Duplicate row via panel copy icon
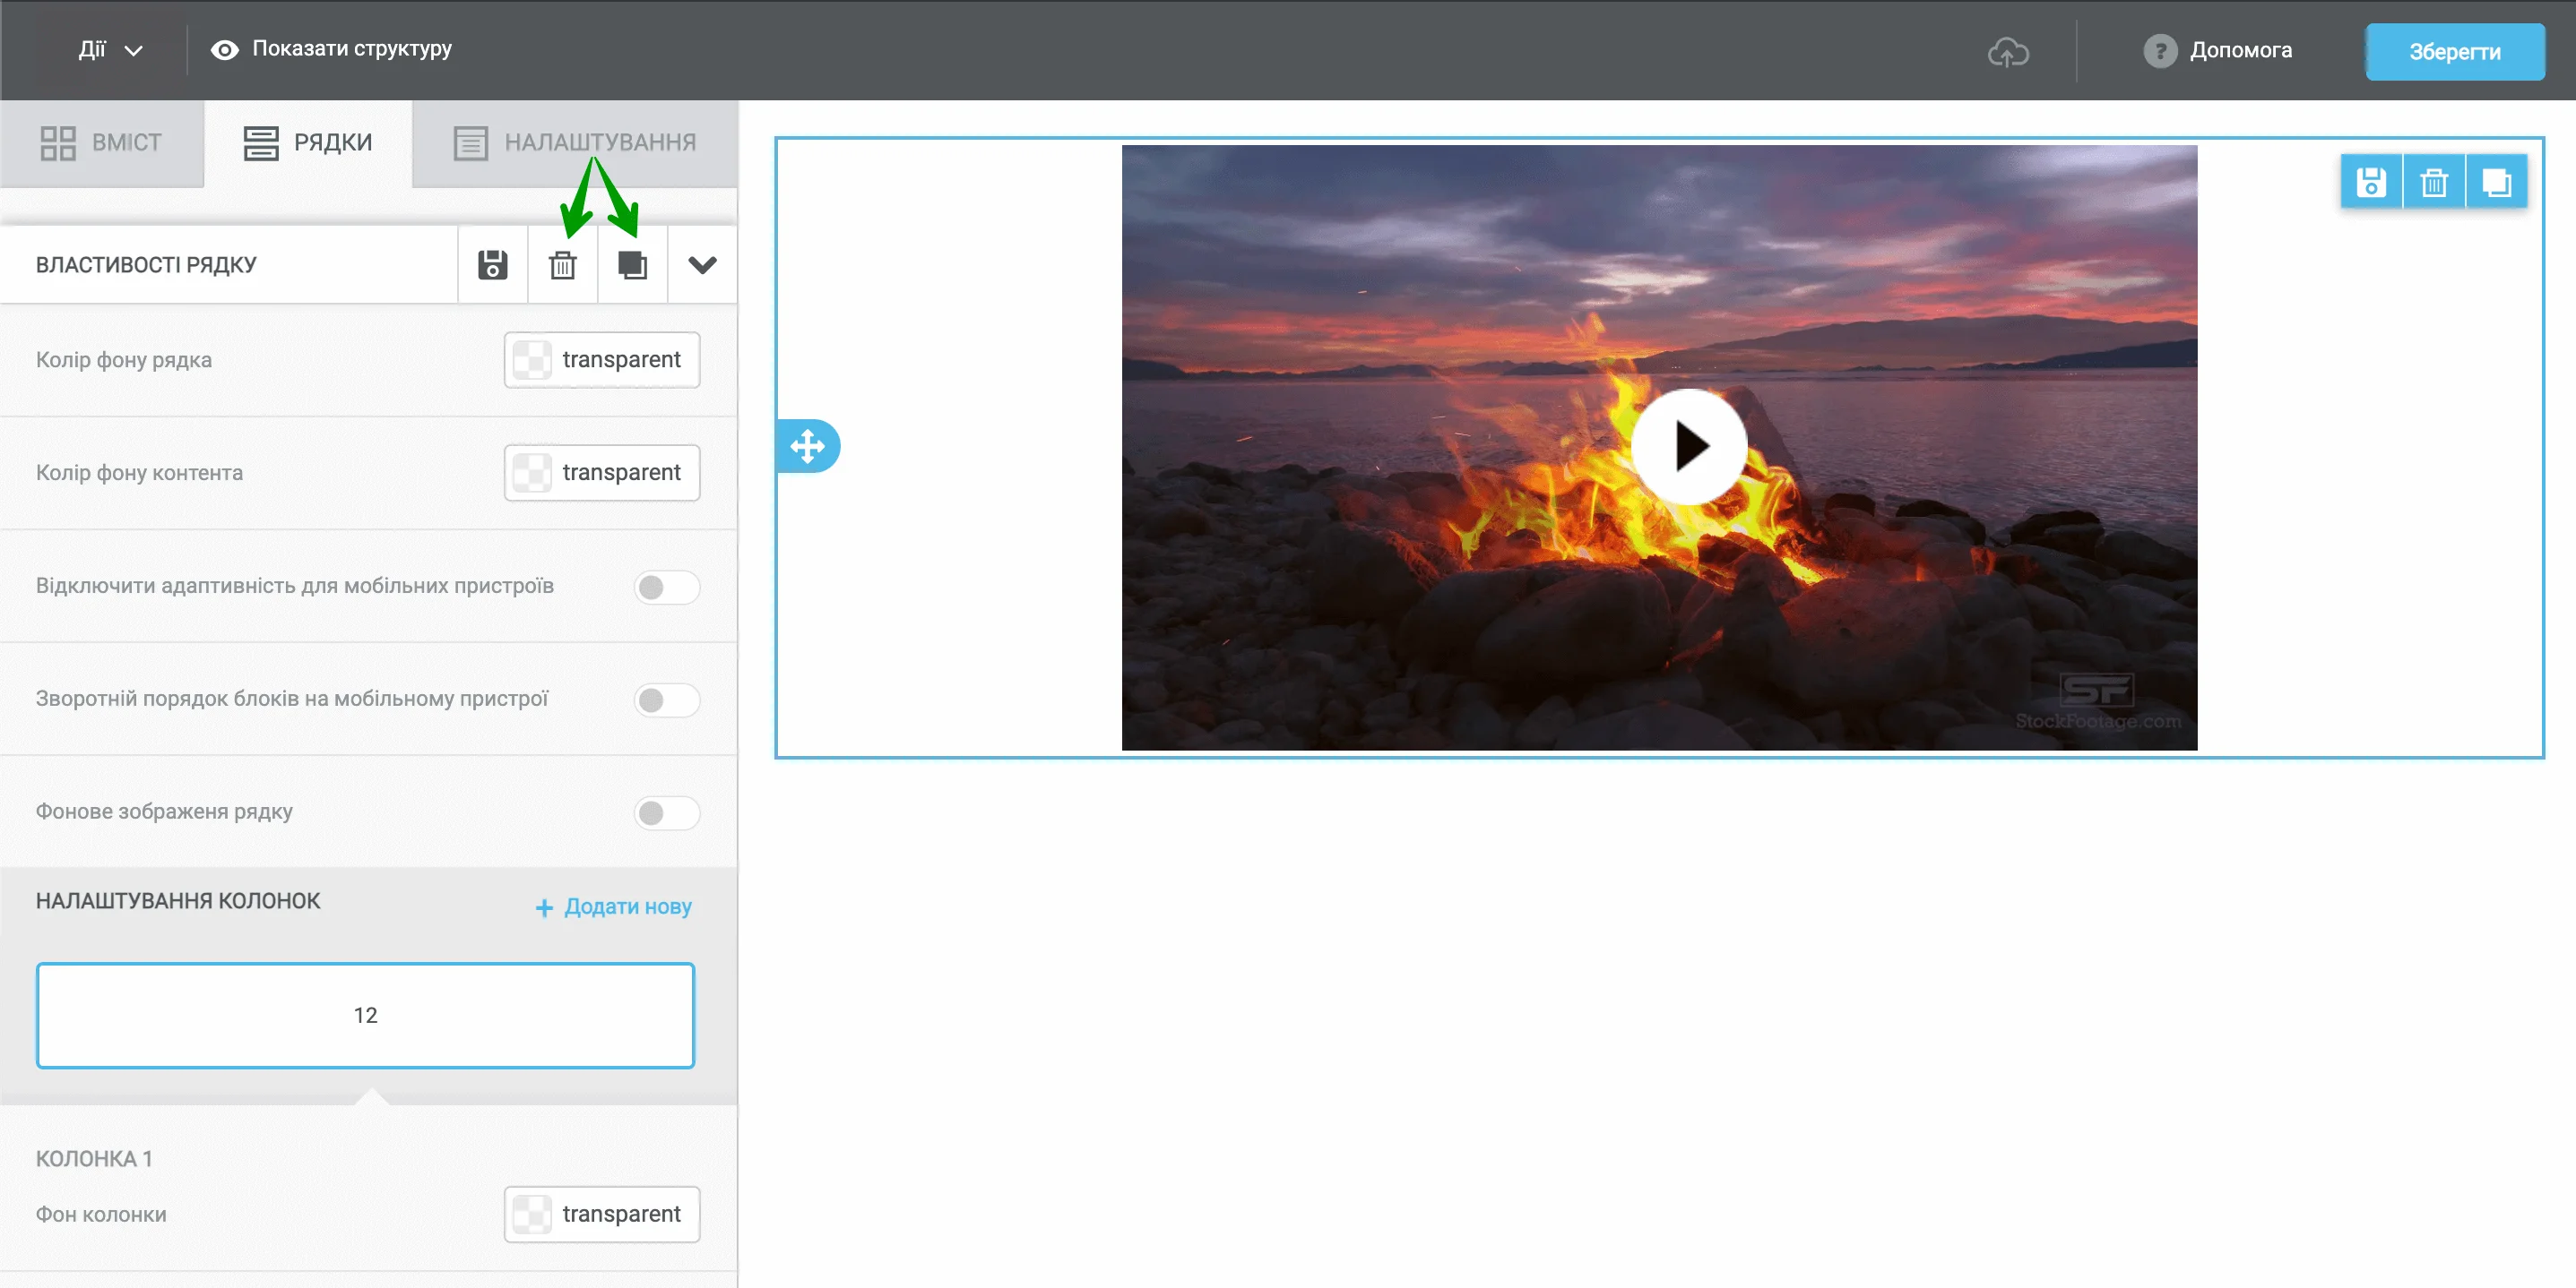Viewport: 2576px width, 1288px height. [x=633, y=265]
